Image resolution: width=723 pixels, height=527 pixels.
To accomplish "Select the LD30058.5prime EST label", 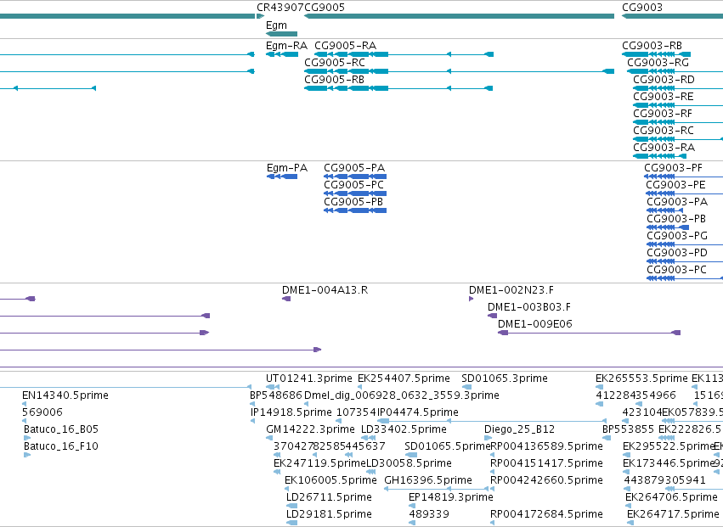I will point(409,464).
